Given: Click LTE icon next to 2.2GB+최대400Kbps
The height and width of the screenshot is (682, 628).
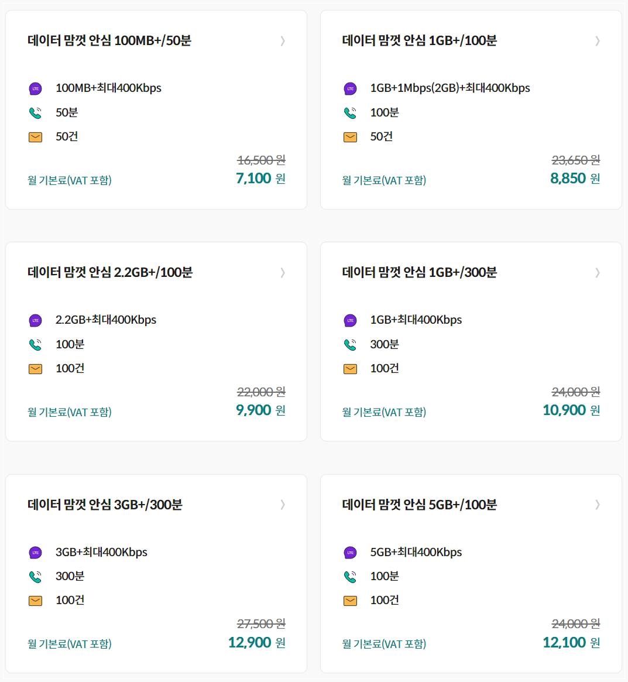Looking at the screenshot, I should 35,321.
